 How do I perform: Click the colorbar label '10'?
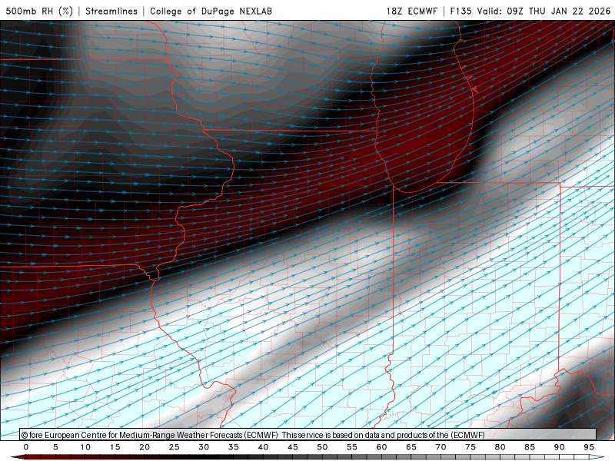click(85, 447)
